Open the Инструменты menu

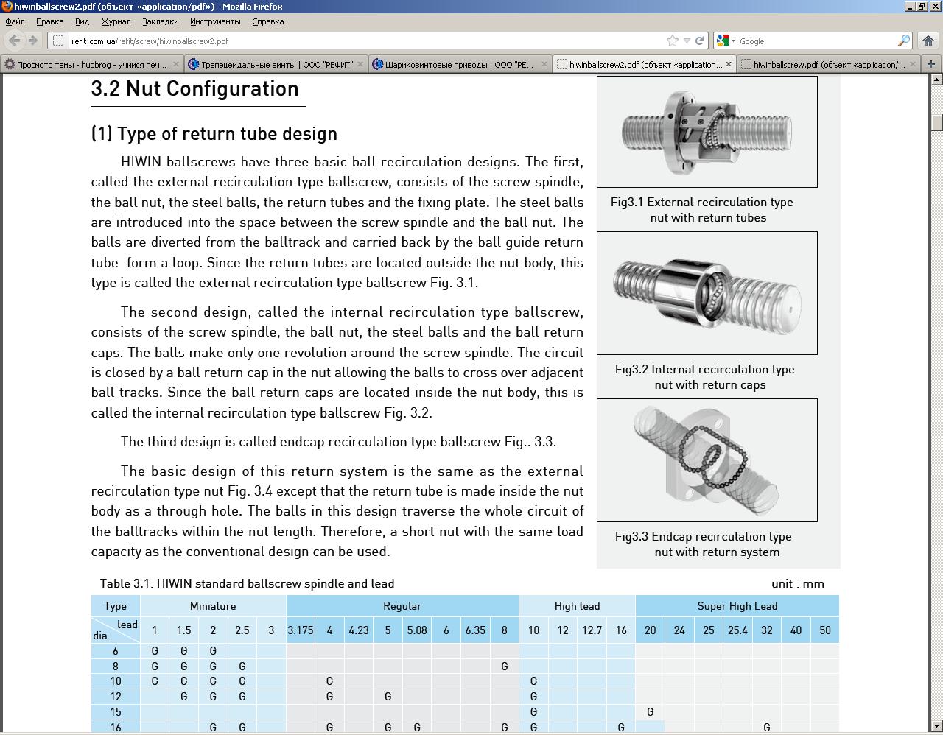coord(215,21)
